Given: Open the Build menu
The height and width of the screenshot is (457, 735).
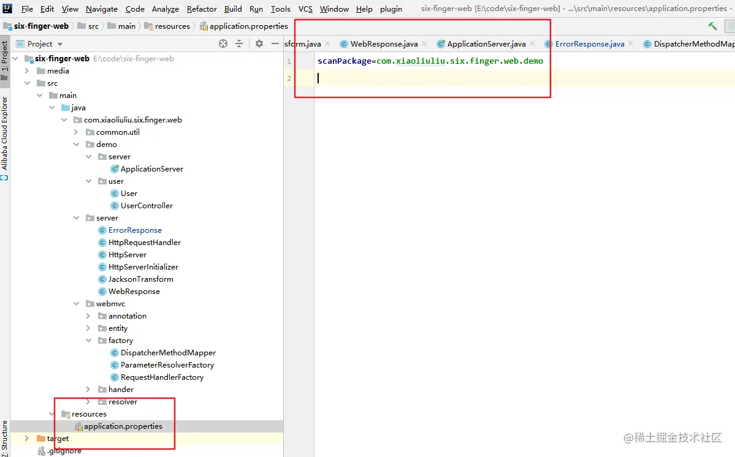Looking at the screenshot, I should (x=233, y=9).
